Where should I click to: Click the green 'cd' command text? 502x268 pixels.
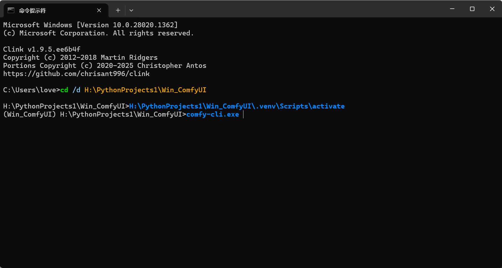[x=64, y=90]
